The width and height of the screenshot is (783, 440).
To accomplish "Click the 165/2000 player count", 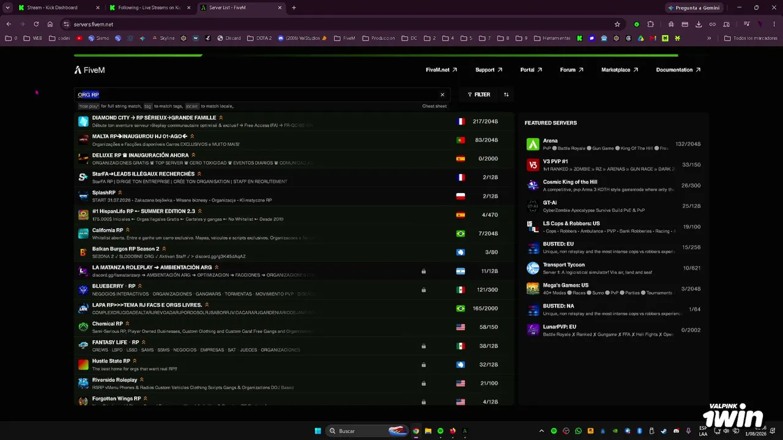I will pos(485,309).
